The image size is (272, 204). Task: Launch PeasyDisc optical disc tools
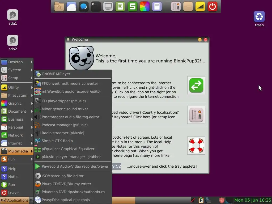73,200
